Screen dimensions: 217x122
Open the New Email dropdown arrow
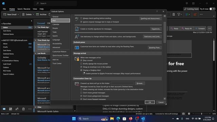pos(18,14)
